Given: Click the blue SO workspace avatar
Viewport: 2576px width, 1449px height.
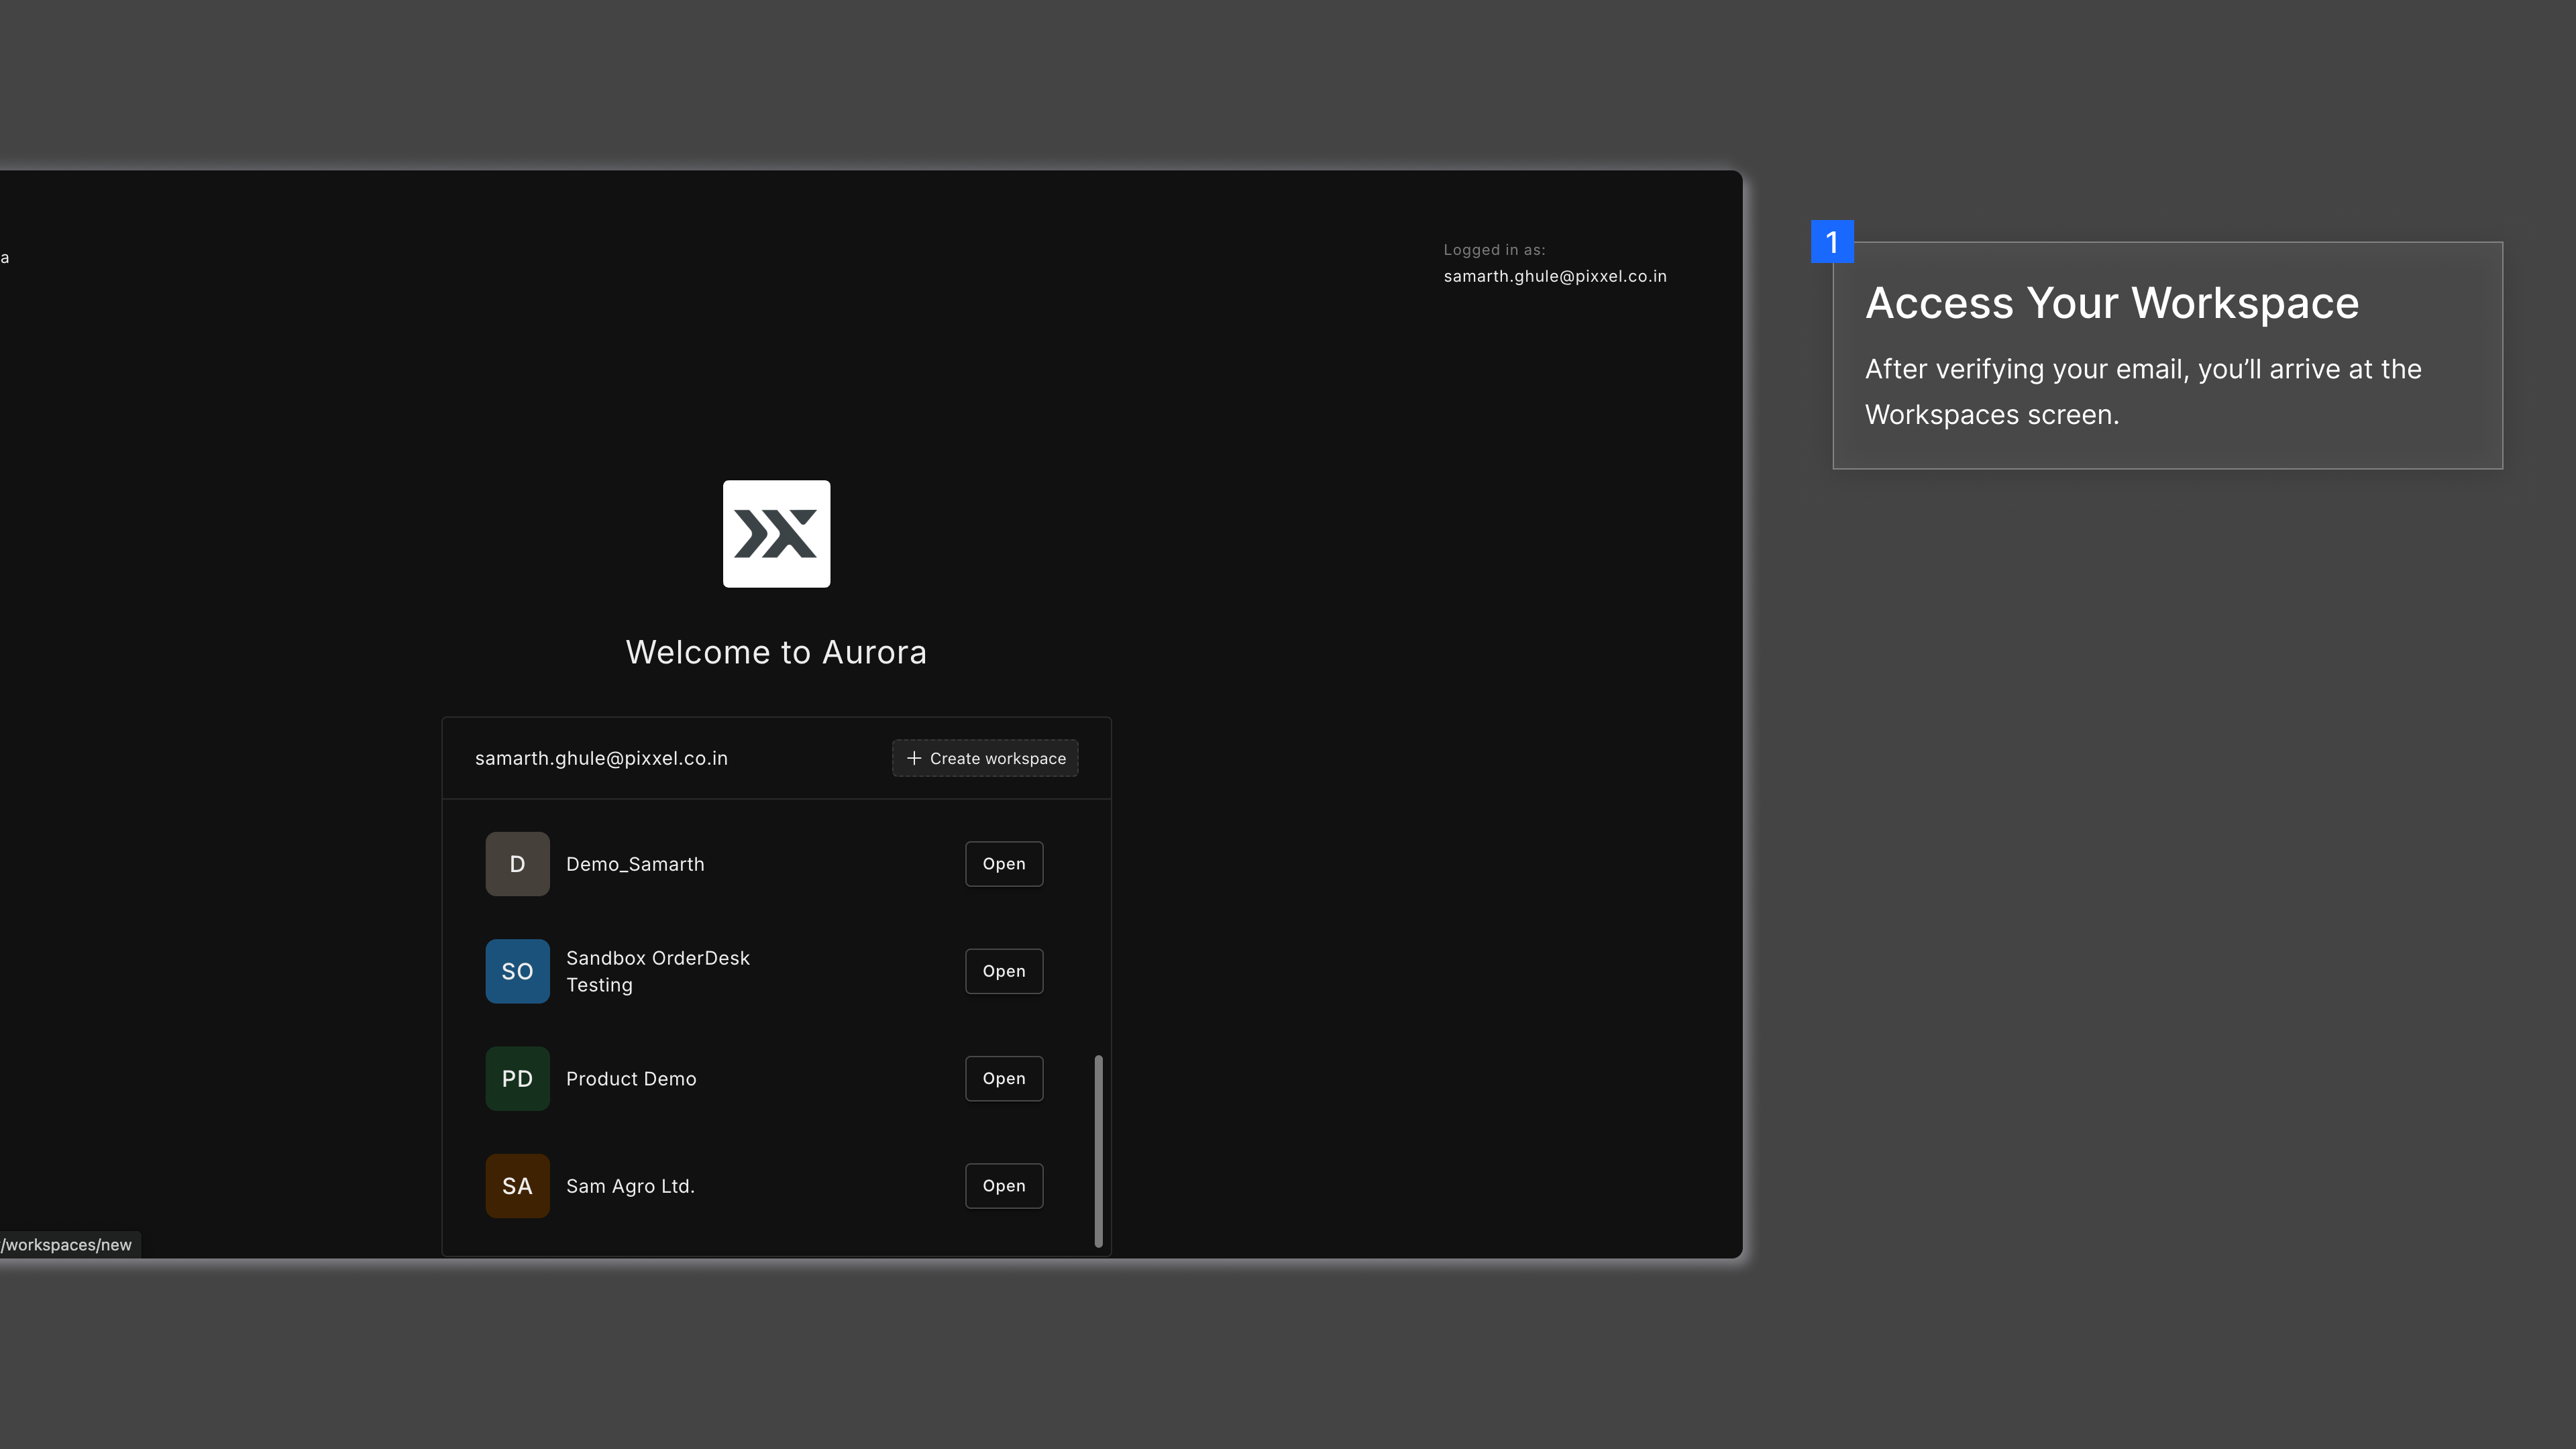Looking at the screenshot, I should [x=517, y=970].
